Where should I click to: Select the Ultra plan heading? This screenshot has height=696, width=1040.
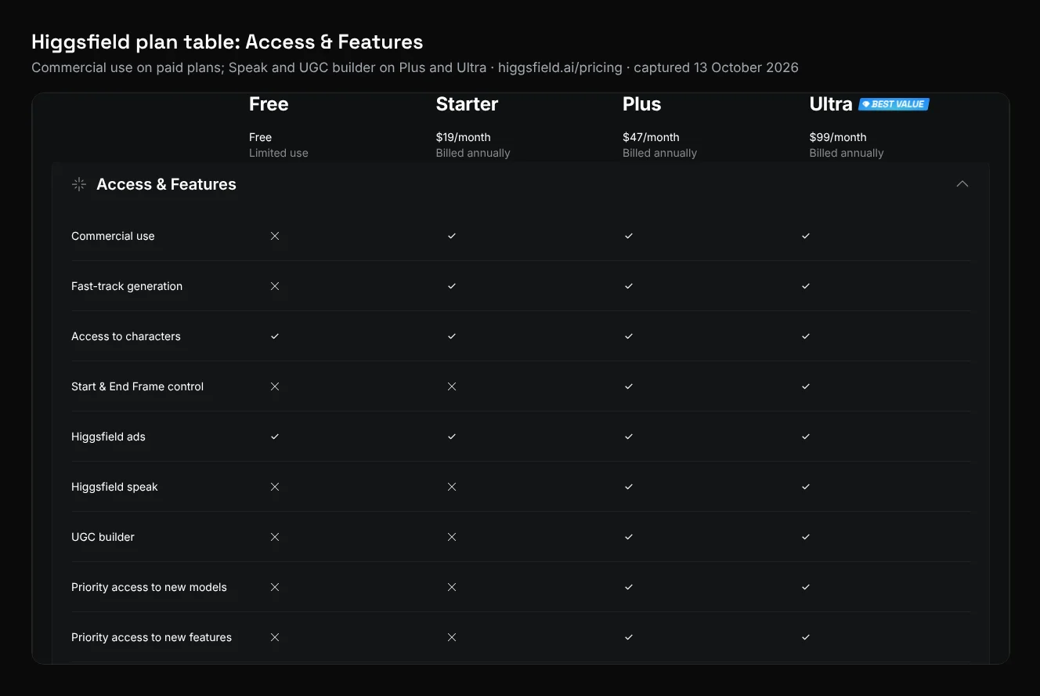(x=831, y=104)
